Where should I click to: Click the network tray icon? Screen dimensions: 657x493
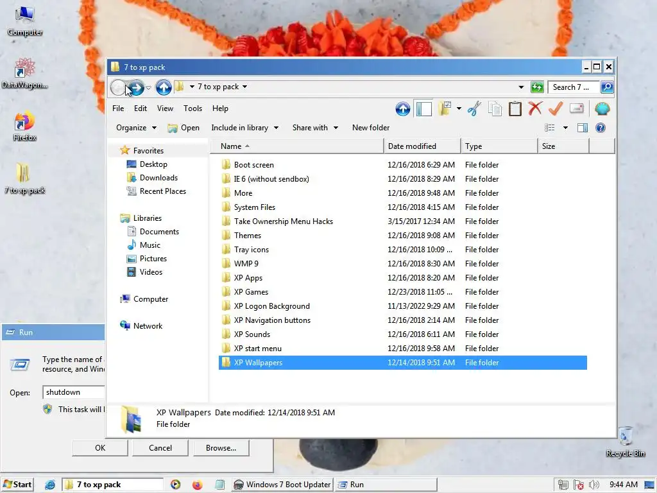pos(563,485)
